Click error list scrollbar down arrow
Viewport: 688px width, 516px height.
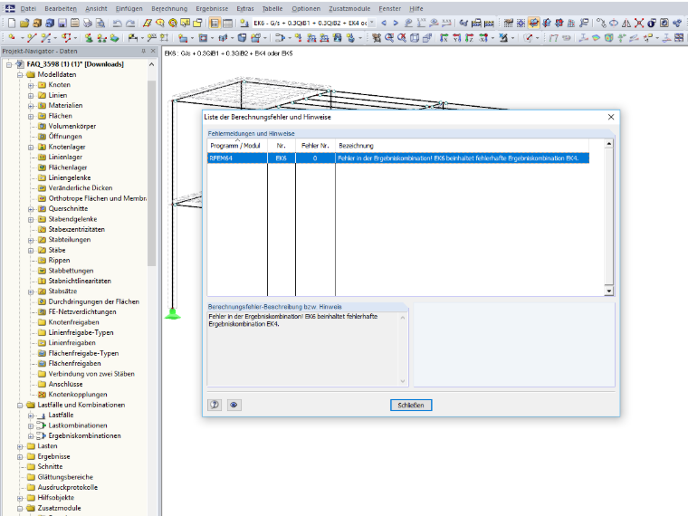tap(608, 291)
